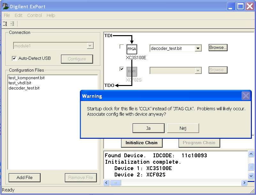Click the log horizontal scroll-left arrow
256x195 pixels.
coord(106,183)
